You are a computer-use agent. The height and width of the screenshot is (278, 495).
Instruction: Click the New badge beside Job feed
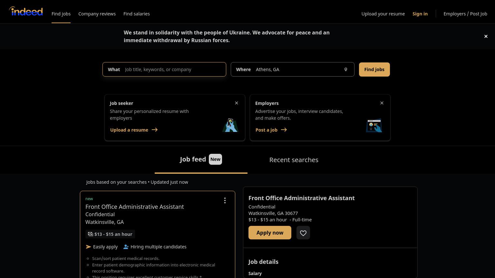(215, 159)
